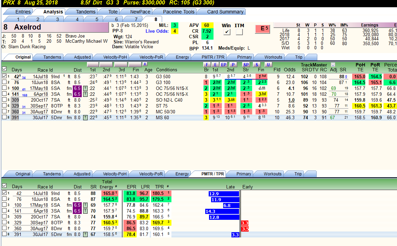Click blank button above the 1st column

pos(93,64)
